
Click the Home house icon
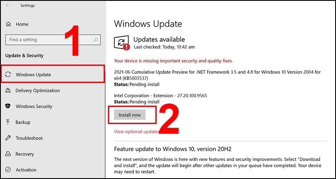tap(8, 24)
